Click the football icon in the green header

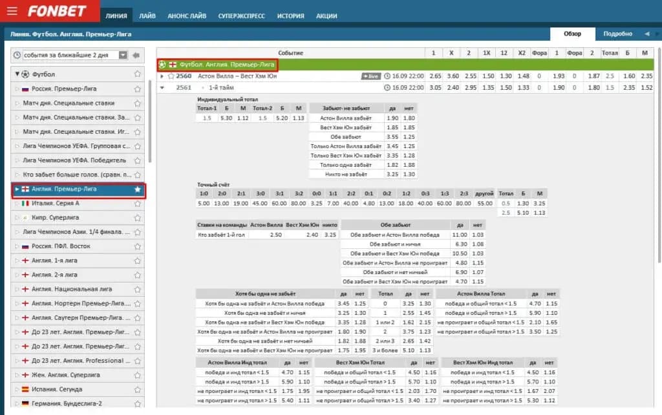162,65
